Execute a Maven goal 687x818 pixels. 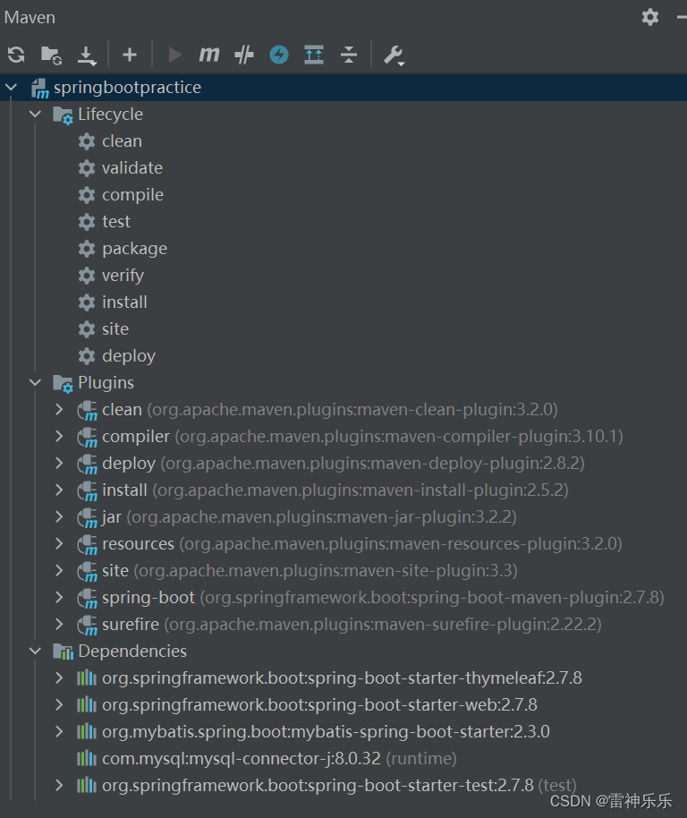tap(208, 55)
